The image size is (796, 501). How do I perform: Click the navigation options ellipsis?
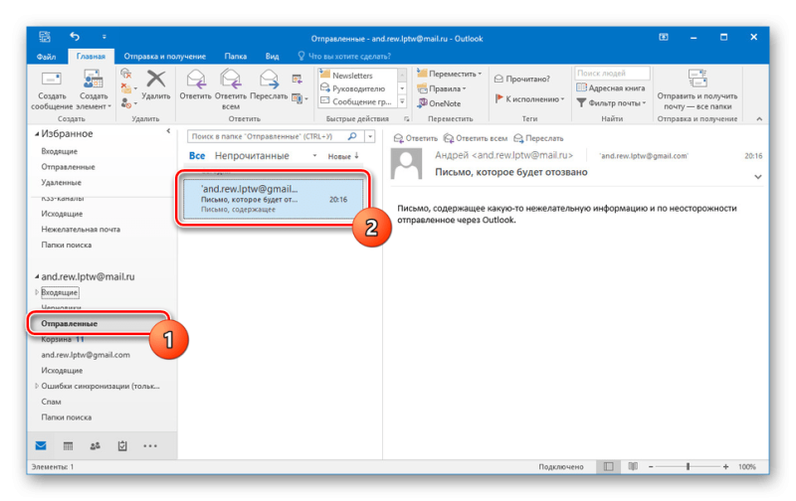(150, 445)
